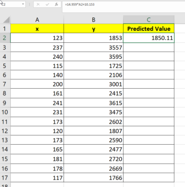This screenshot has height=187, width=185.
Task: Select cell with y value 3557
Action: coord(93,47)
